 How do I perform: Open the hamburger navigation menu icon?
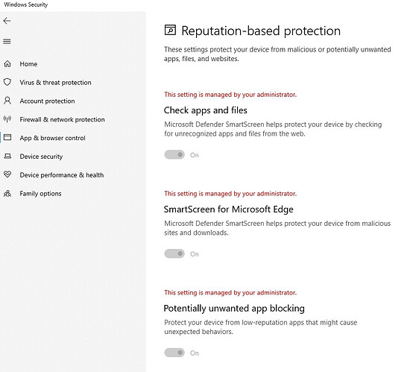point(7,41)
